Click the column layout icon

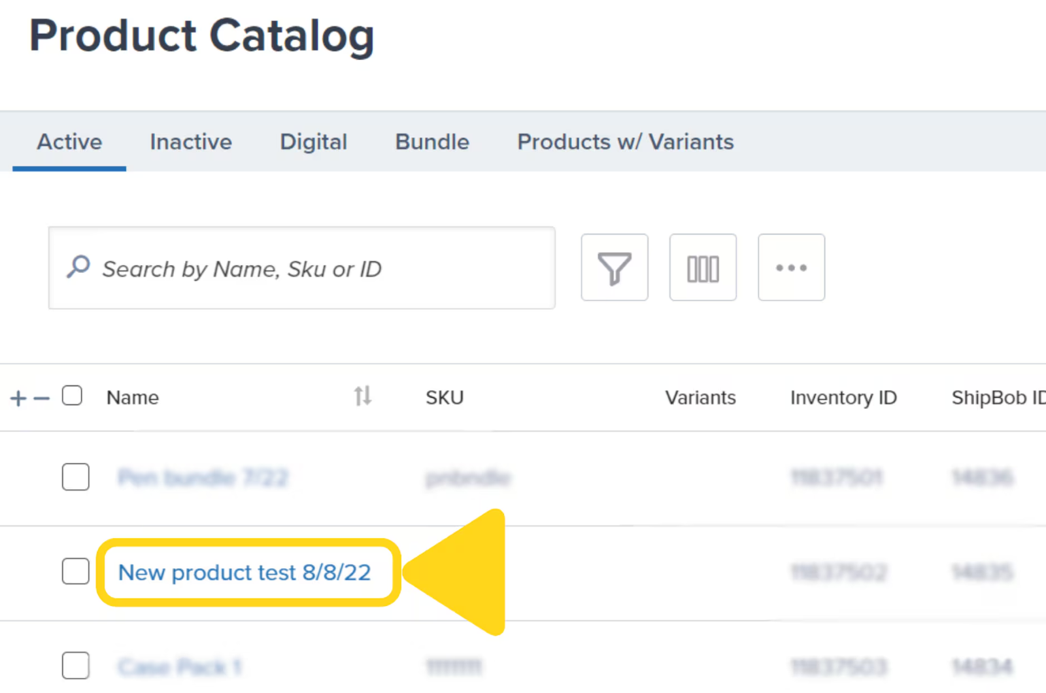(702, 268)
